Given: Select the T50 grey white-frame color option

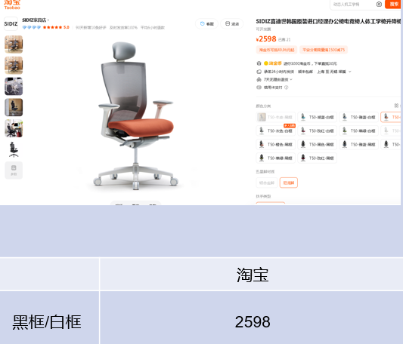Looking at the screenshot, I should (276, 131).
